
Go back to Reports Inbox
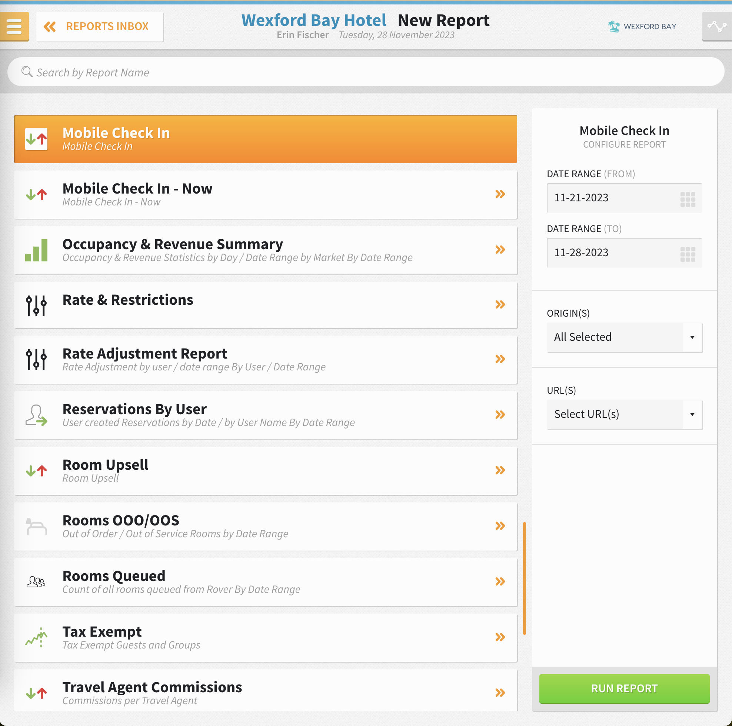click(100, 27)
